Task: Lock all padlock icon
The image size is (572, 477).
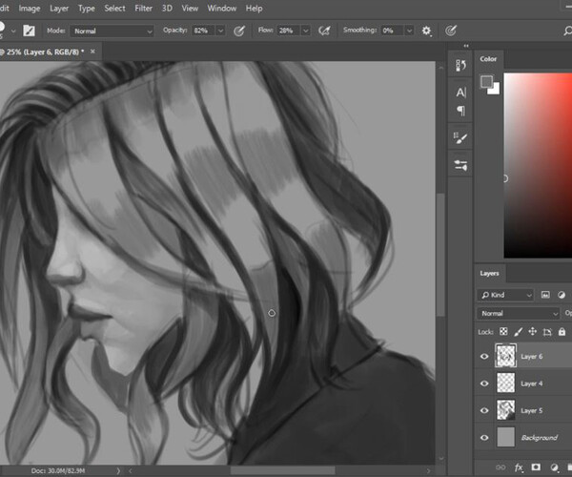Action: (562, 331)
